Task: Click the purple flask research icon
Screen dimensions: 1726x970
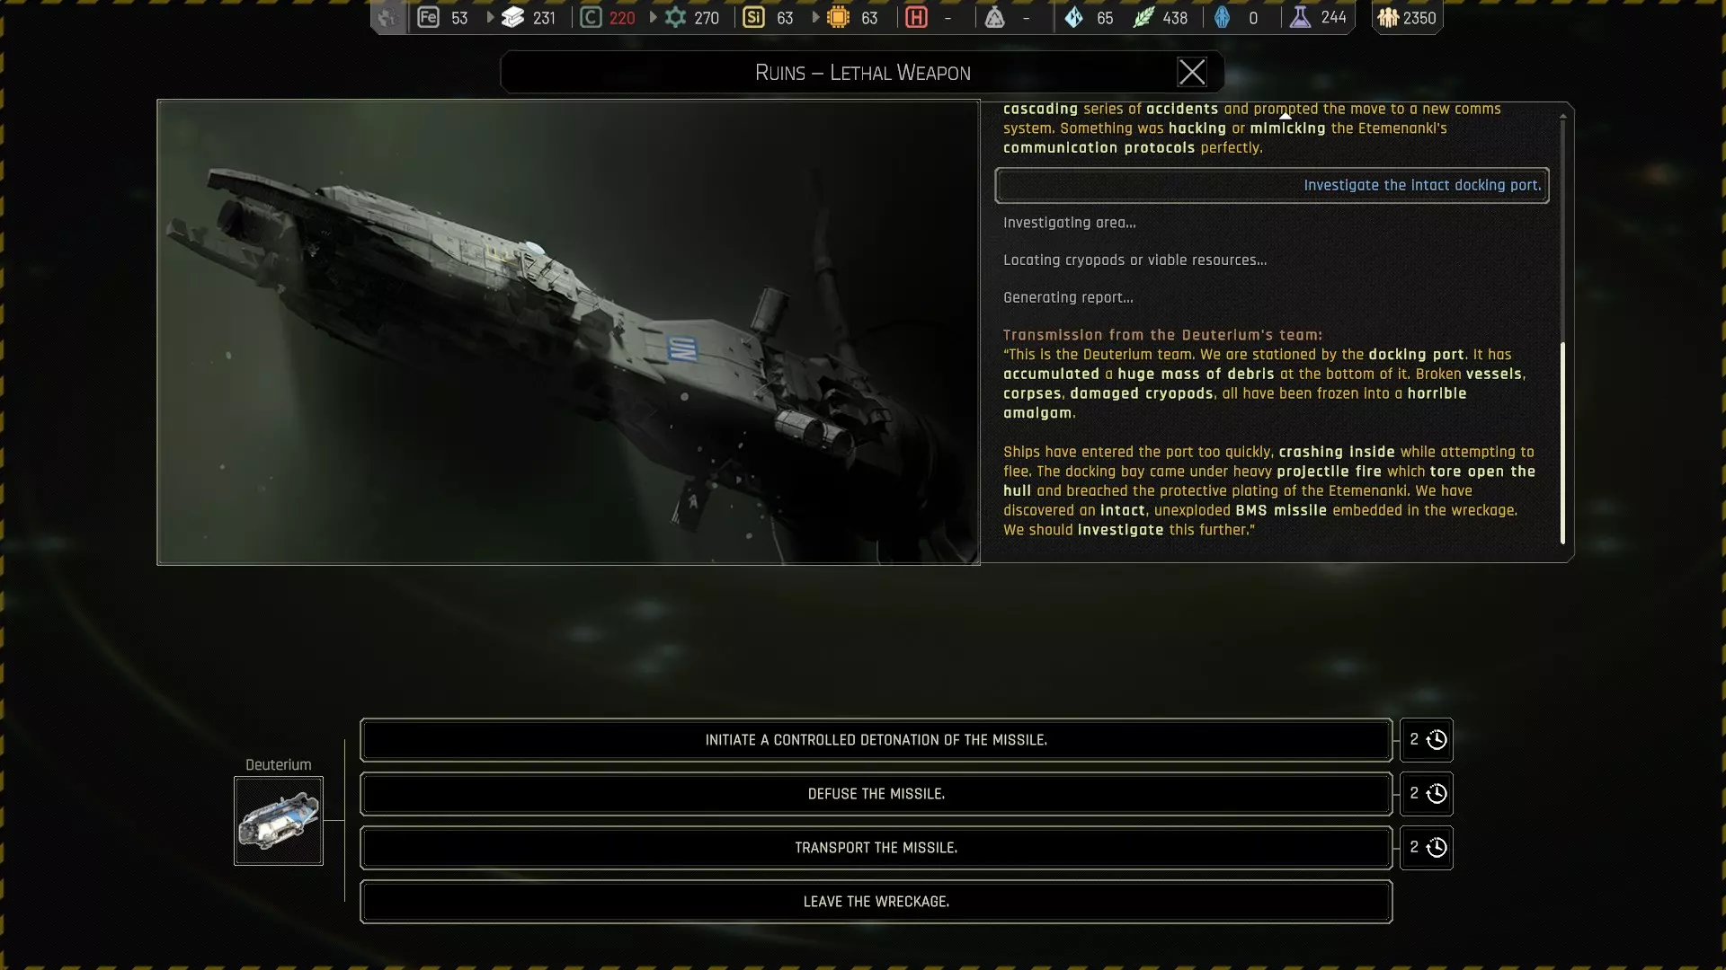Action: point(1300,17)
